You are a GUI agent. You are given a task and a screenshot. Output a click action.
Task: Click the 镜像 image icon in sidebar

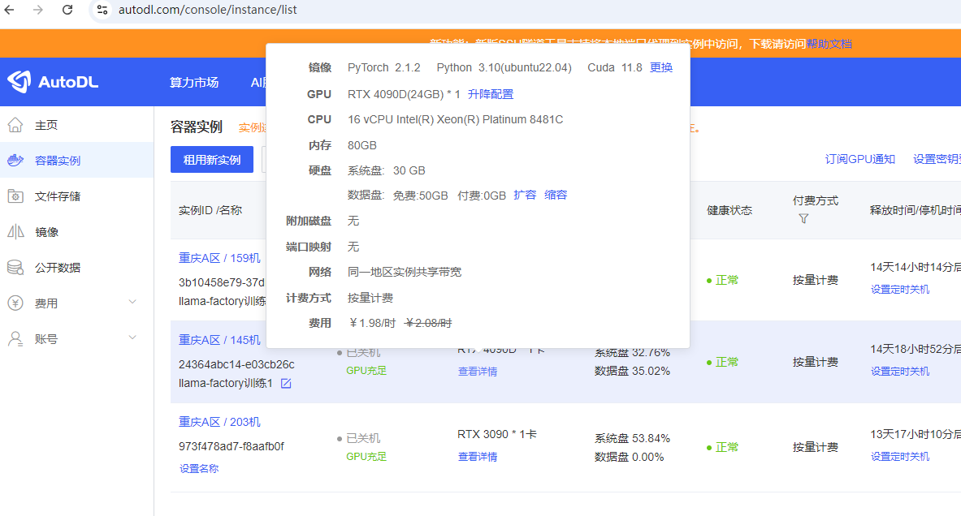point(15,232)
